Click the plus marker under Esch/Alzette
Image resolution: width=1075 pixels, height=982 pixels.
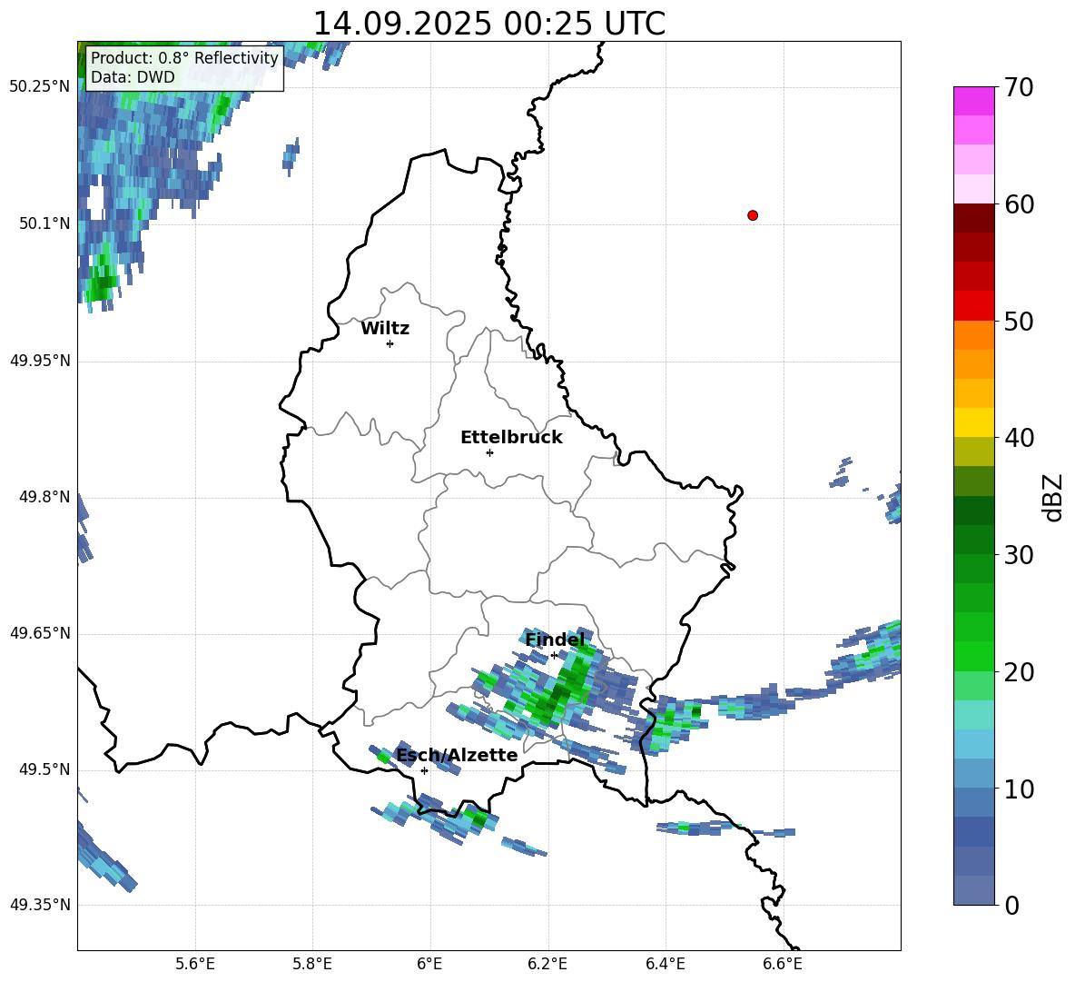[424, 770]
